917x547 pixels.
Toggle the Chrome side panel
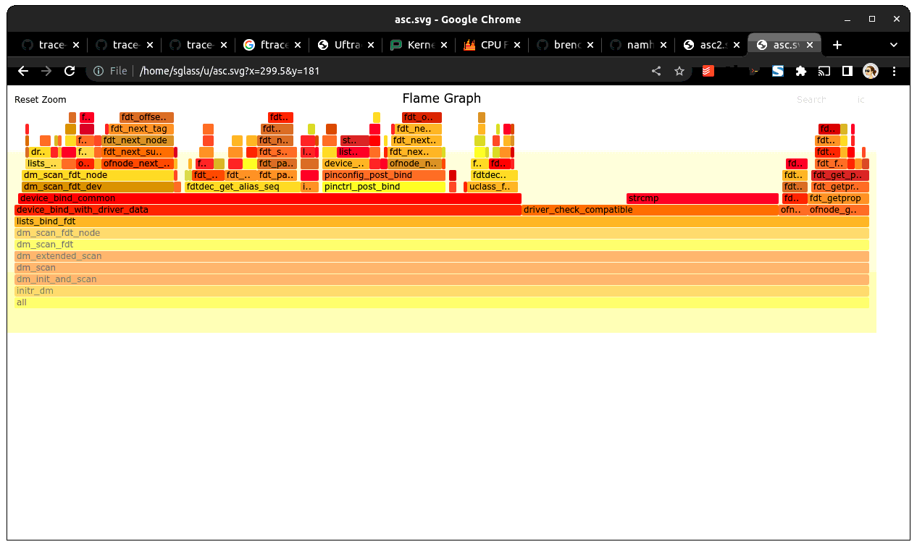(x=847, y=71)
